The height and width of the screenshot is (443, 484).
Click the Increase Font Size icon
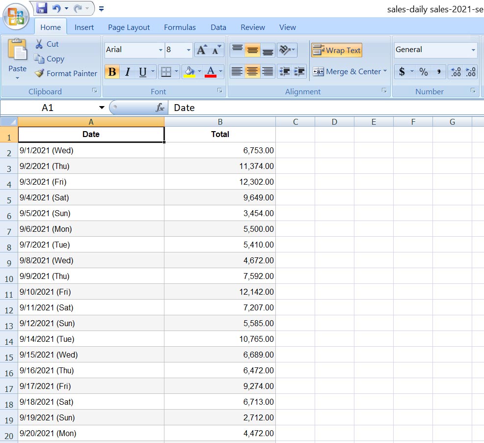pyautogui.click(x=201, y=50)
